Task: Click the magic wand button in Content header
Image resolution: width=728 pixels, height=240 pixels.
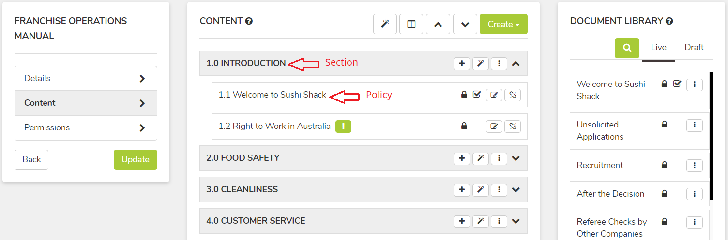Action: pos(385,24)
